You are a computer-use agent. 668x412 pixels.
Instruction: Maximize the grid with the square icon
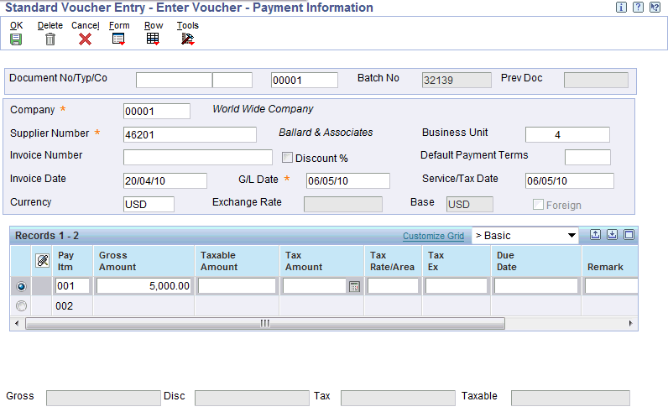click(629, 235)
